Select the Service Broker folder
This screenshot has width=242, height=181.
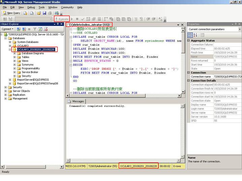(30, 72)
